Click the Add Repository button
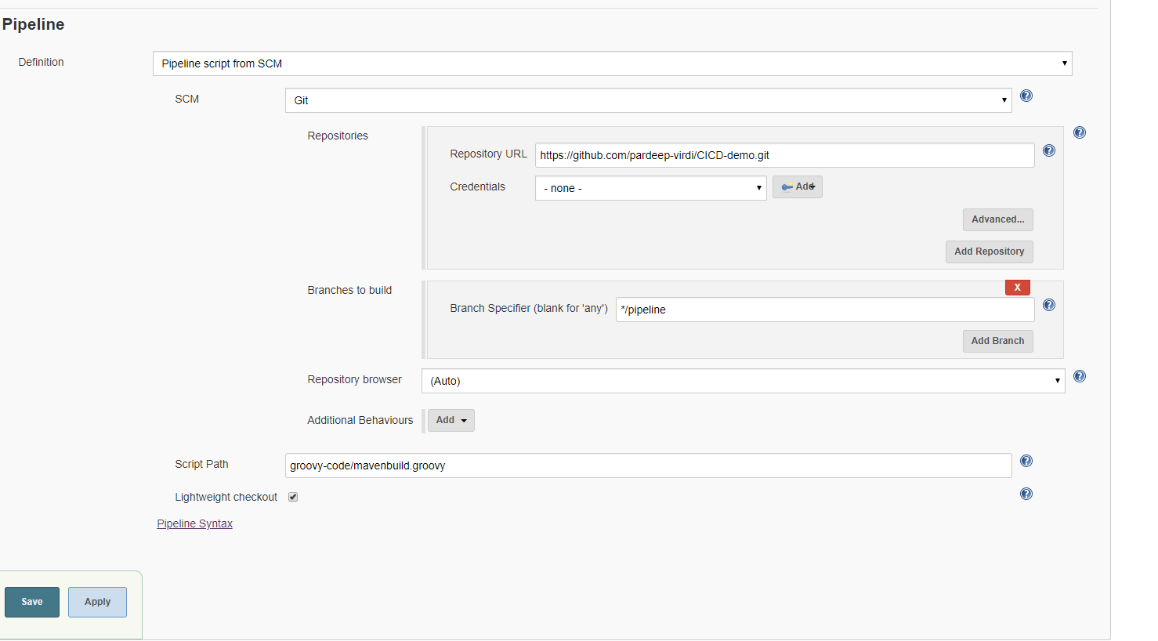 click(989, 252)
